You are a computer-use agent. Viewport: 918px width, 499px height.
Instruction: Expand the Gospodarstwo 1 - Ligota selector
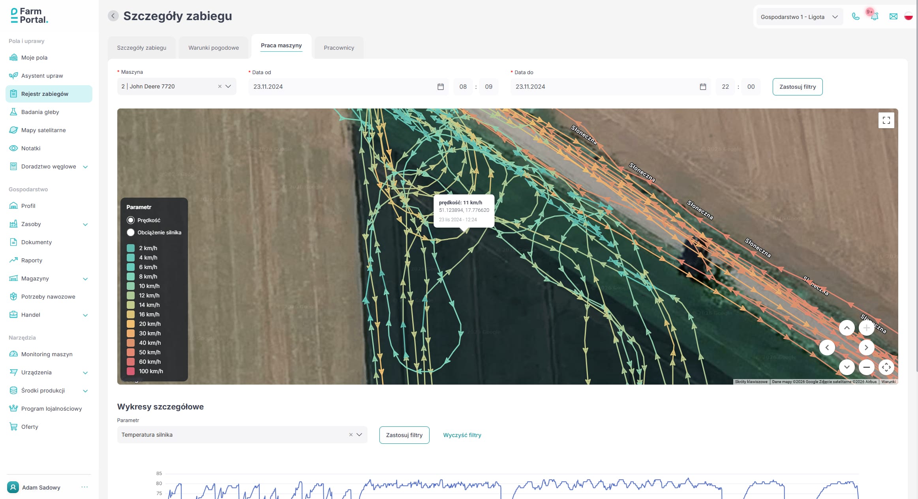click(x=798, y=17)
